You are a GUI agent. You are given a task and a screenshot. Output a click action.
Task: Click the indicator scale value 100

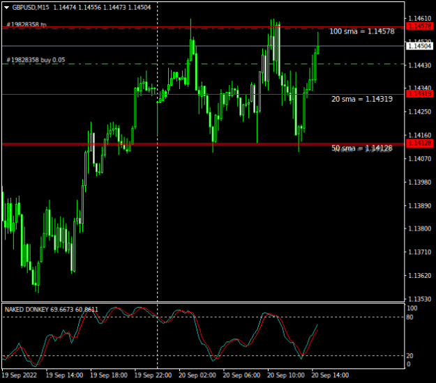click(412, 308)
